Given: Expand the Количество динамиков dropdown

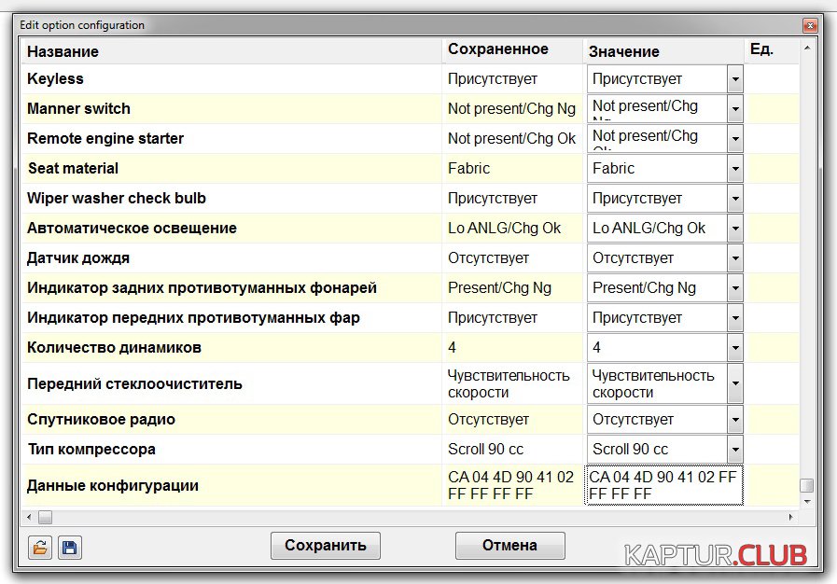Looking at the screenshot, I should [x=735, y=348].
